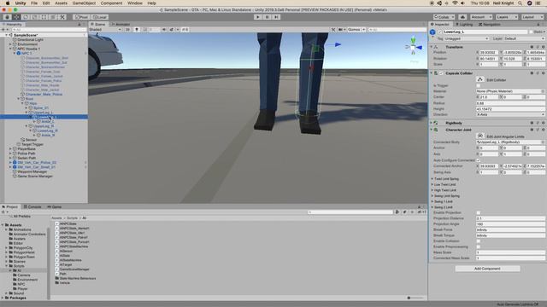Select the Move tool in the toolbar

tap(16, 17)
